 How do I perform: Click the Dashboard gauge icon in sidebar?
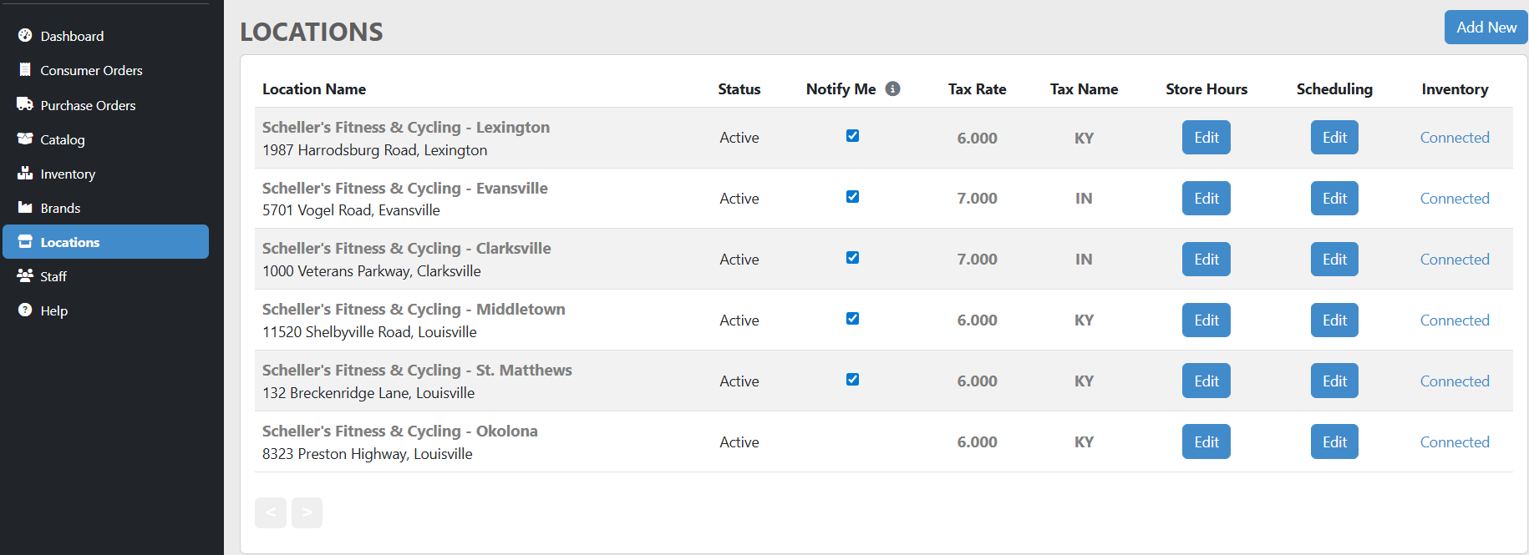(25, 35)
